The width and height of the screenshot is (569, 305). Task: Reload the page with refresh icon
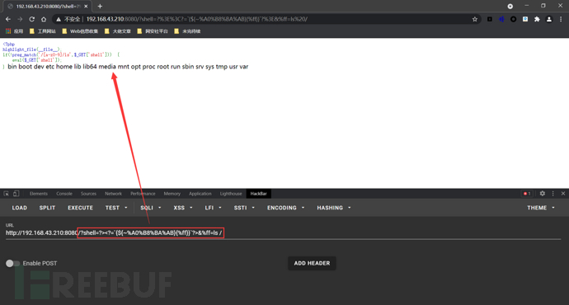coord(32,19)
